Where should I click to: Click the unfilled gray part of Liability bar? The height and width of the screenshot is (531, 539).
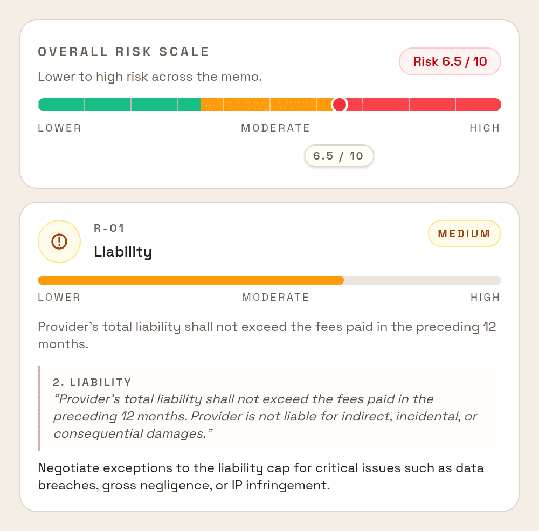coord(423,280)
